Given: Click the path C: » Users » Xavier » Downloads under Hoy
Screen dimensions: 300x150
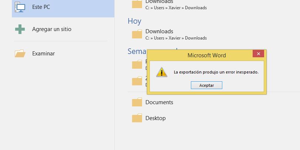Looking at the screenshot, I should [x=176, y=38].
